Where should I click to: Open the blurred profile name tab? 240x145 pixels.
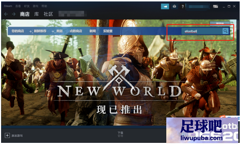click(71, 14)
